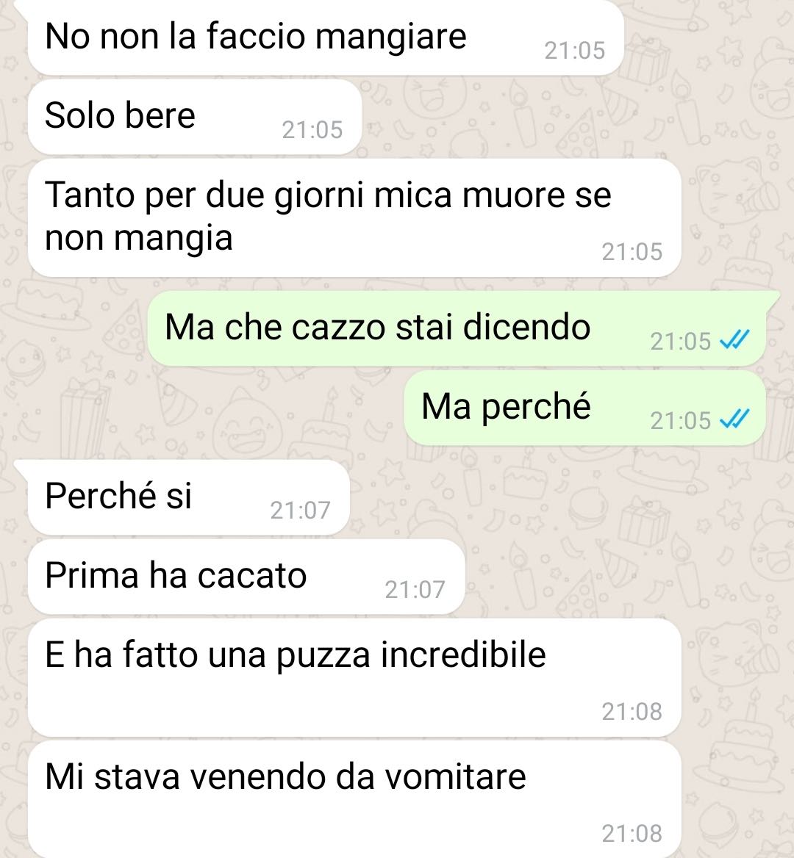Select the "Perché si" message
The height and width of the screenshot is (858, 794).
pos(188,497)
